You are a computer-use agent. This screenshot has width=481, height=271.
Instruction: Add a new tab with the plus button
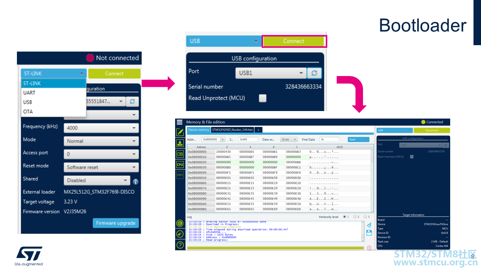tap(258, 130)
